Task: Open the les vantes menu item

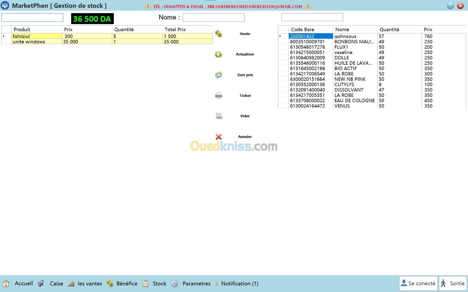Action: coord(90,284)
